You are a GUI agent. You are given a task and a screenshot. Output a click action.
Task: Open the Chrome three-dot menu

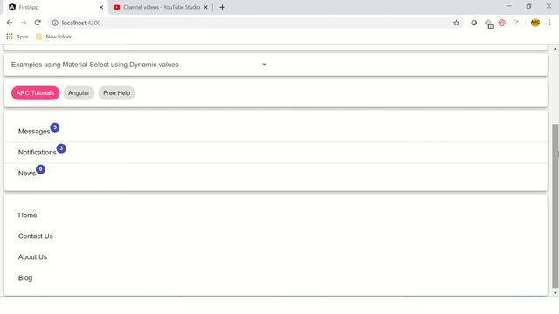tap(549, 23)
